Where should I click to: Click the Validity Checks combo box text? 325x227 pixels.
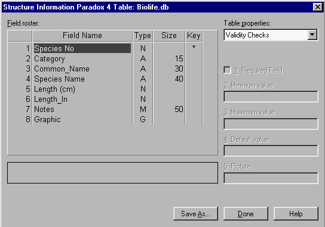[247, 35]
